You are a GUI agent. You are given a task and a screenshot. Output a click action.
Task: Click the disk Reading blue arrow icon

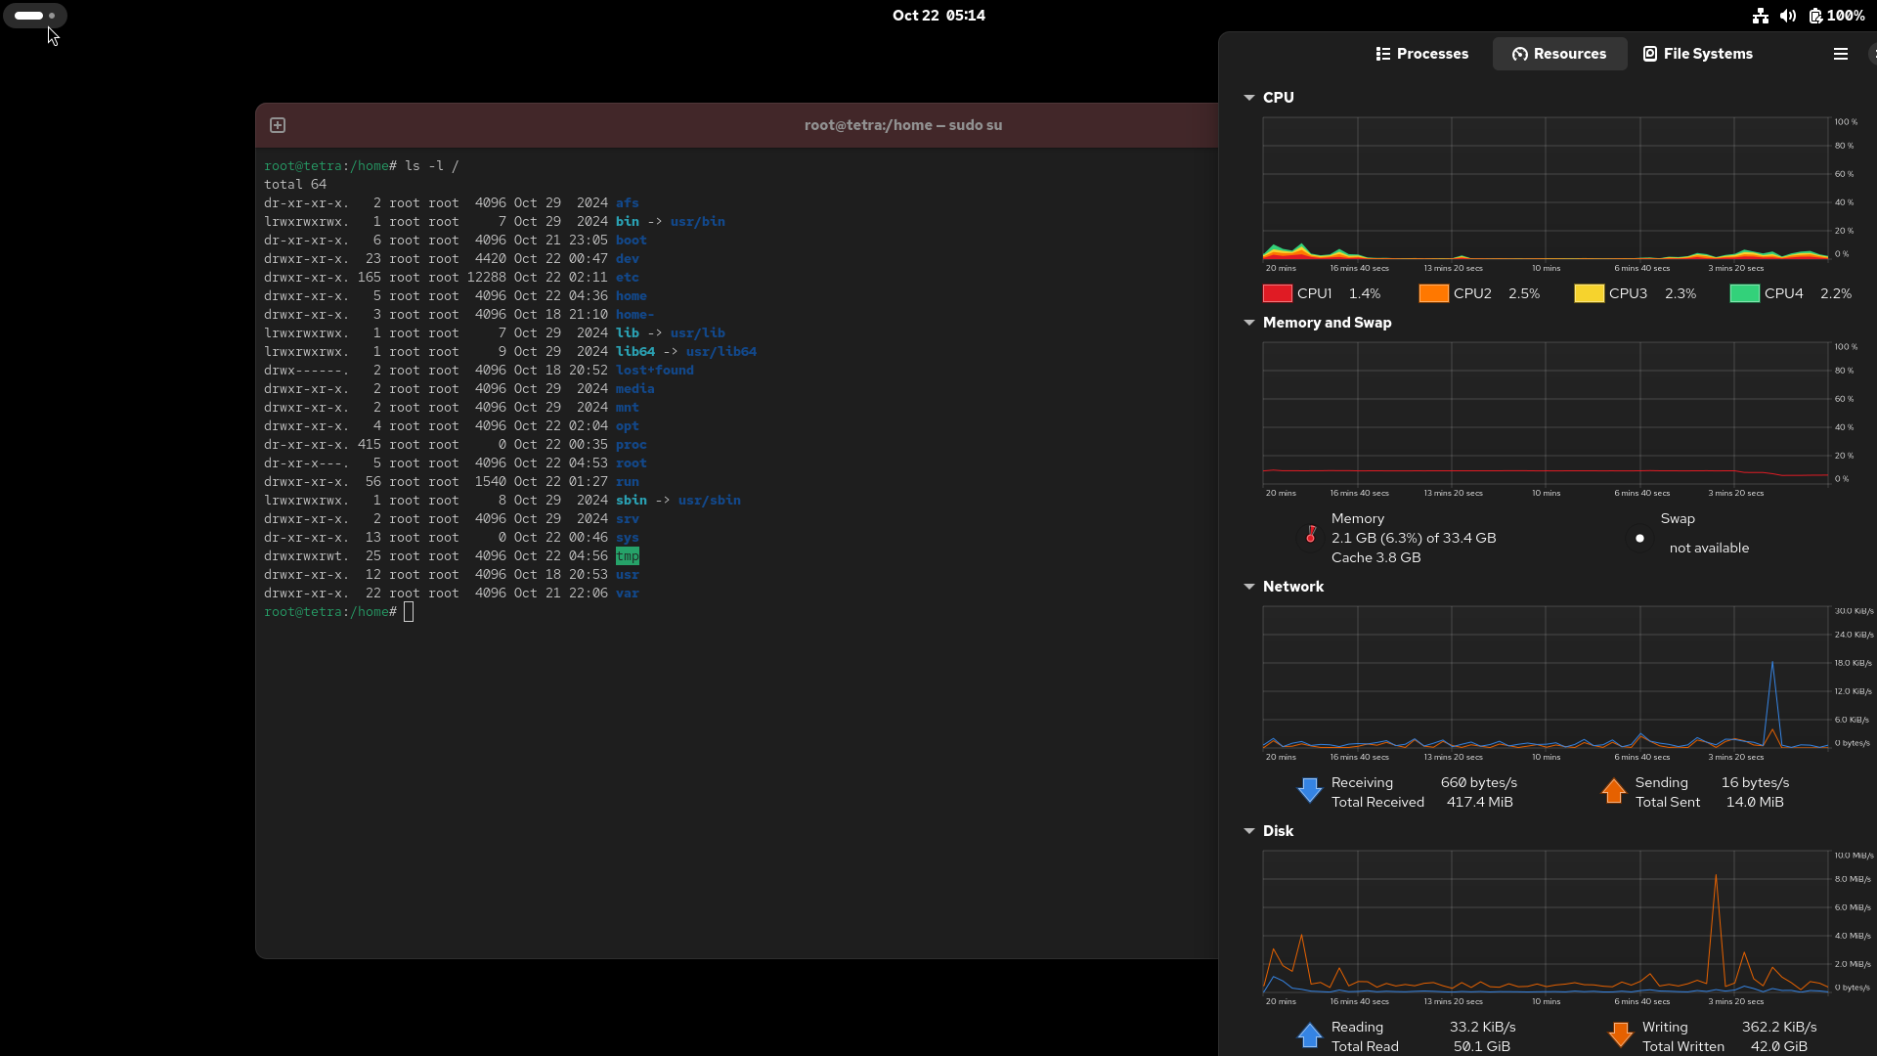coord(1309,1034)
